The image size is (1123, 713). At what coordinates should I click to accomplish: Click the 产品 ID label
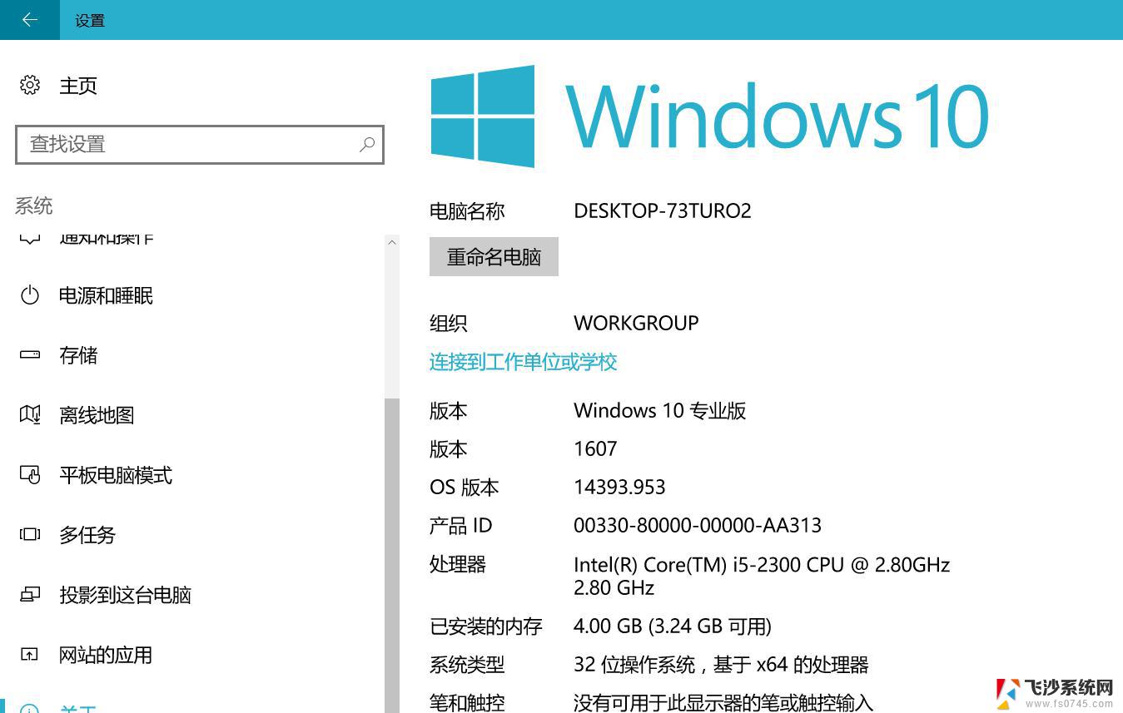point(461,526)
